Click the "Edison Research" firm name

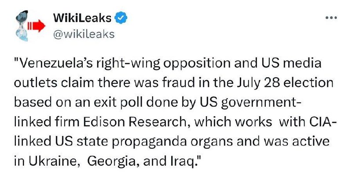coord(137,122)
